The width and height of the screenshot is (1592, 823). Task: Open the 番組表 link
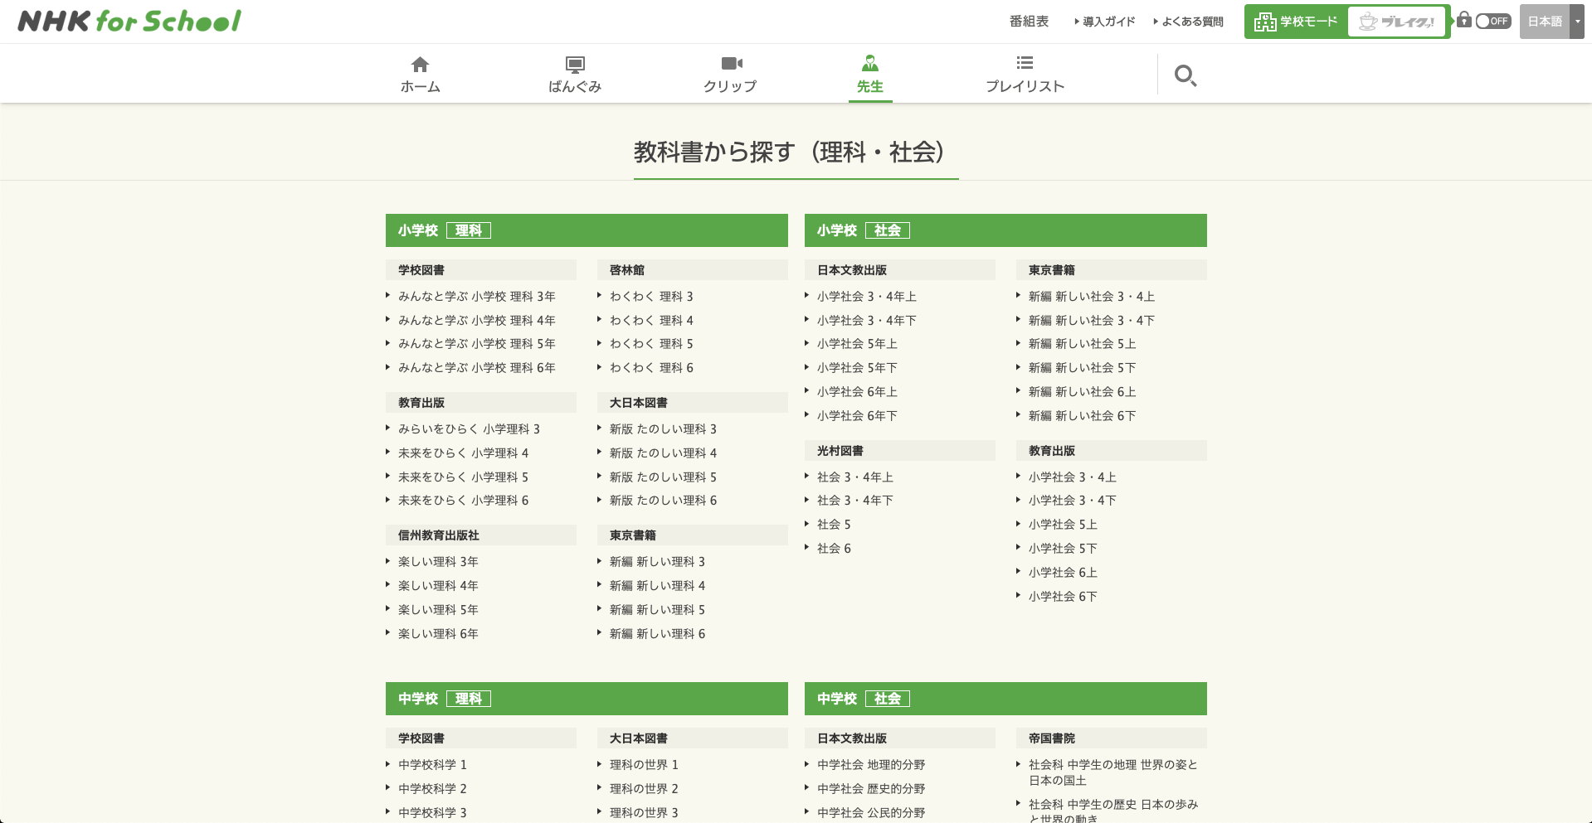click(x=1029, y=22)
